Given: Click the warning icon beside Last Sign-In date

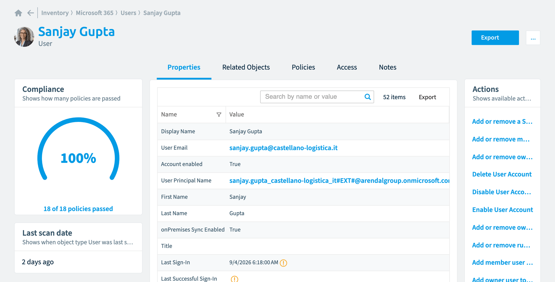Looking at the screenshot, I should point(283,263).
